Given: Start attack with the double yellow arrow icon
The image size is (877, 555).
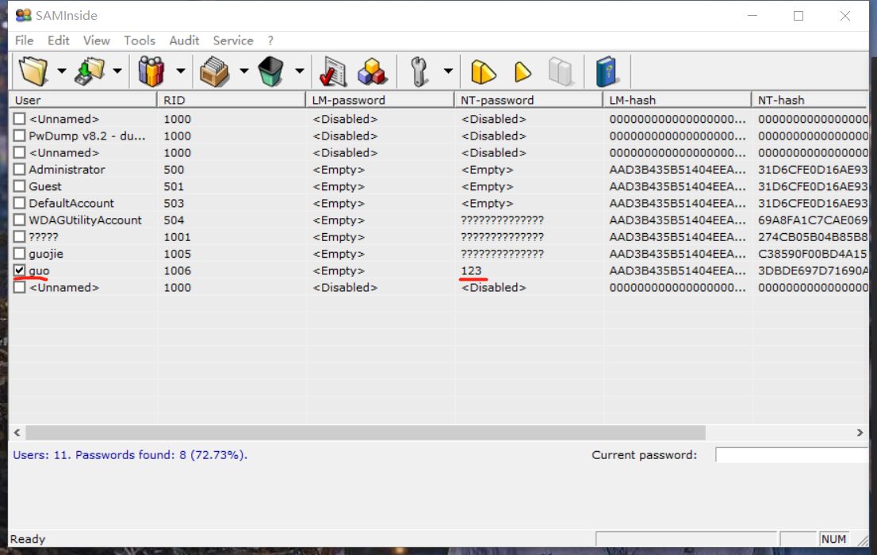Looking at the screenshot, I should click(483, 71).
